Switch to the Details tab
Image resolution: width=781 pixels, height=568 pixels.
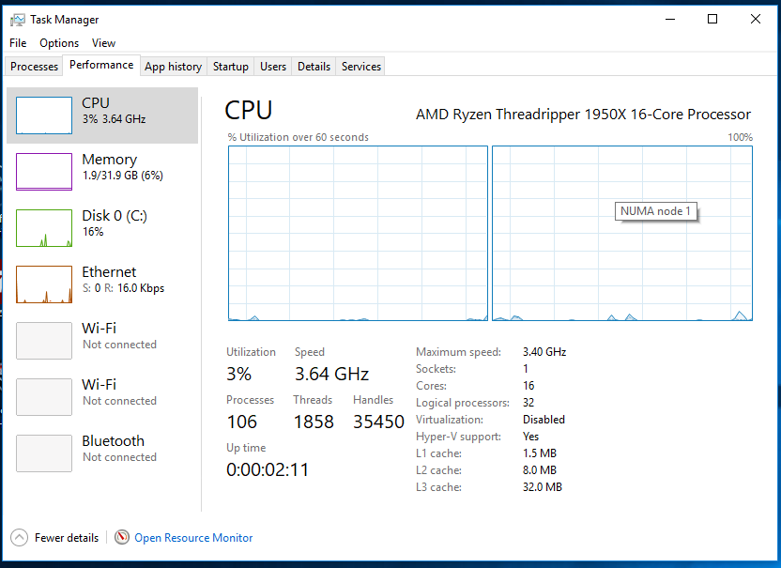coord(314,67)
